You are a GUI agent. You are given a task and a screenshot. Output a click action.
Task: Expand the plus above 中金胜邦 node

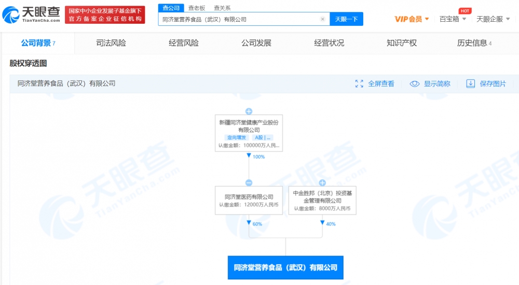[322, 183]
